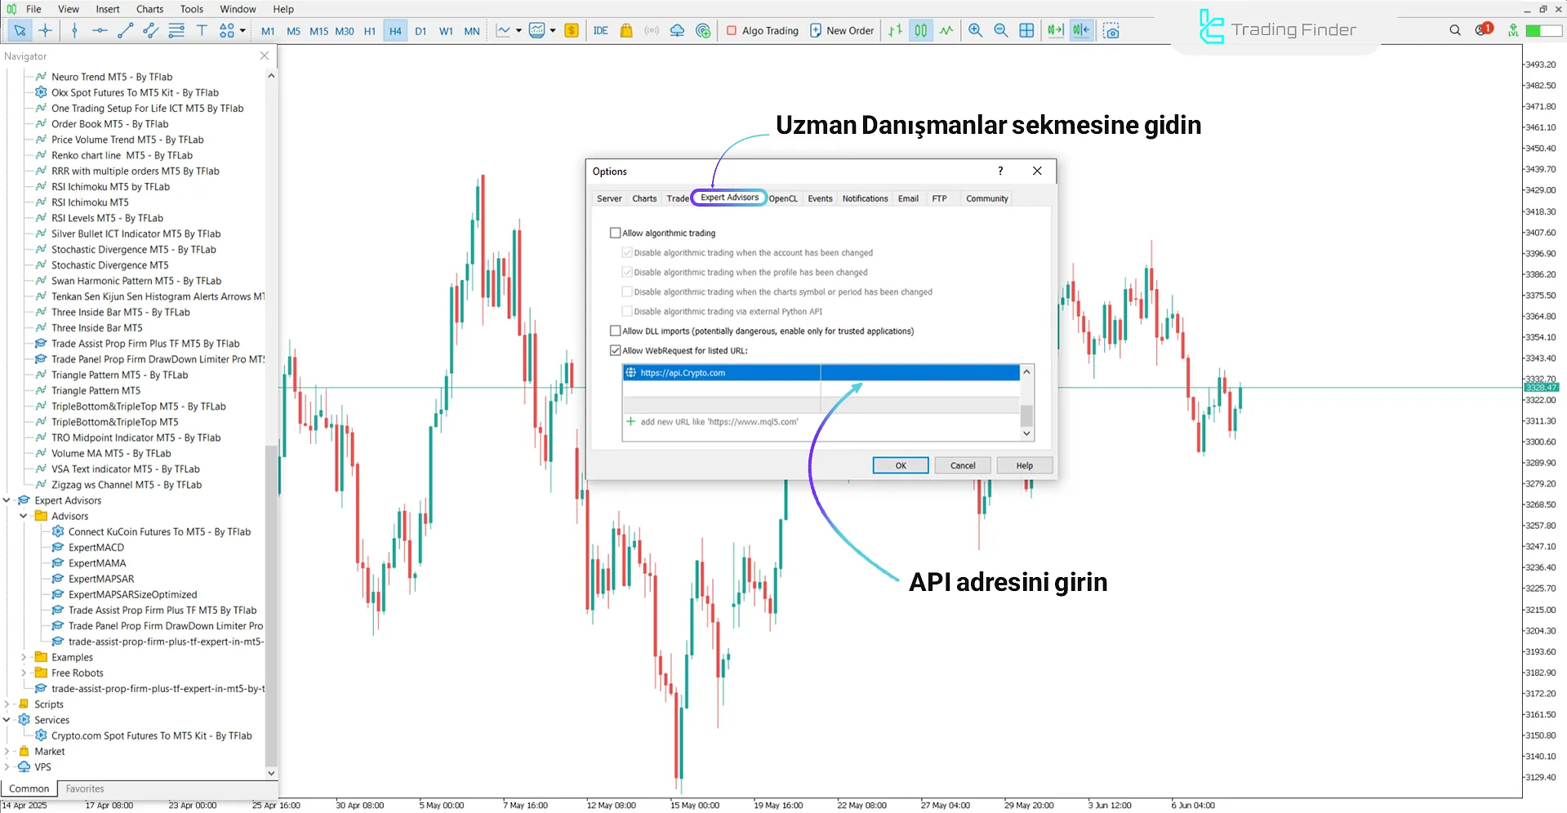The width and height of the screenshot is (1567, 813).
Task: Zoom out on the chart
Action: tap(1000, 30)
